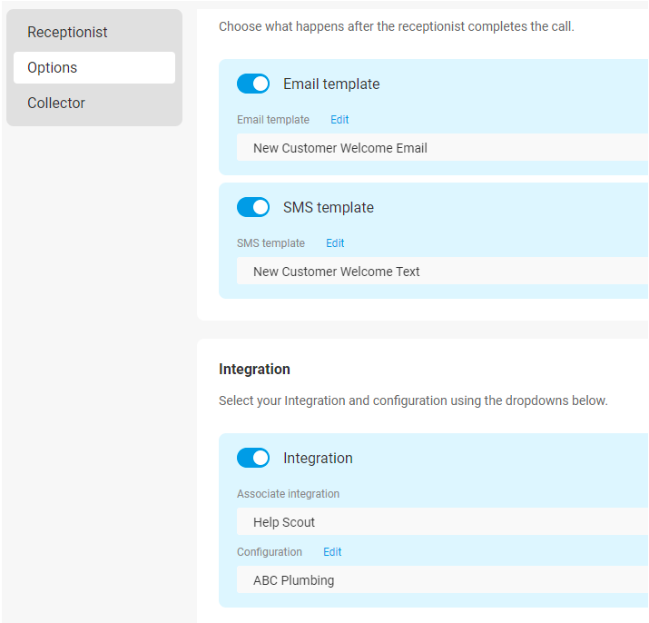Click the SMS template toggle title text
Viewport: 649px width, 623px height.
click(329, 208)
